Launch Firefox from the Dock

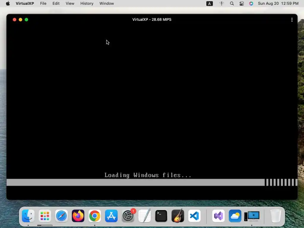(78, 216)
